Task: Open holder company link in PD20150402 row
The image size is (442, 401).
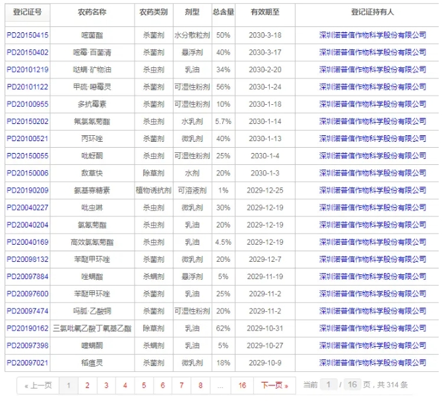Action: (372, 52)
